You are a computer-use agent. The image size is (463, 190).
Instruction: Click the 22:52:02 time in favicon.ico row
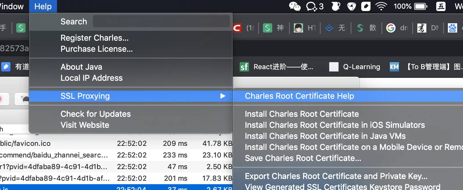pyautogui.click(x=132, y=144)
